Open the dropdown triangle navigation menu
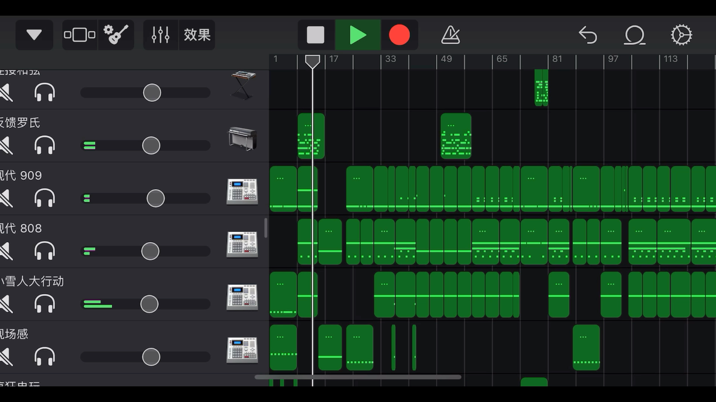 (x=34, y=35)
